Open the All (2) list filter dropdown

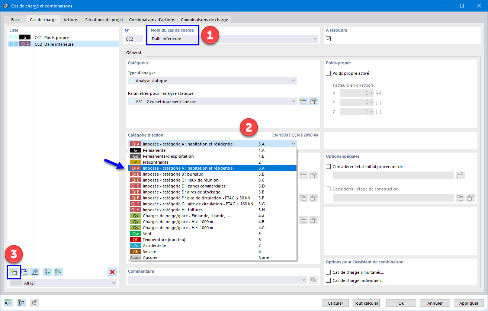tap(113, 283)
